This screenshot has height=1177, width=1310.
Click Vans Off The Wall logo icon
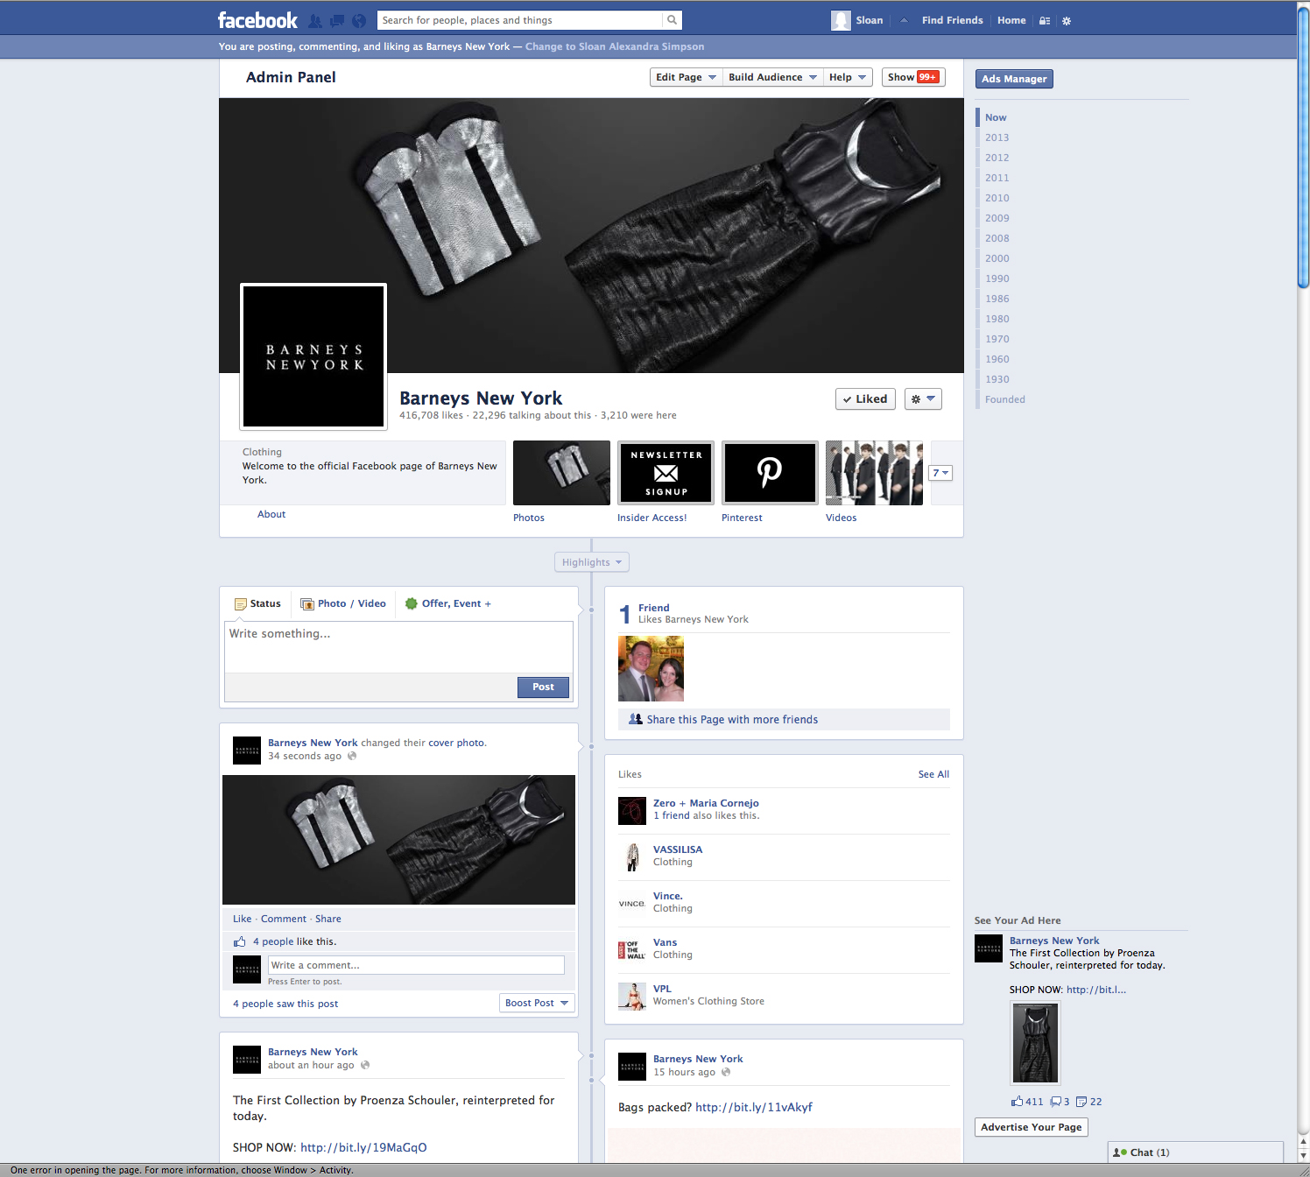coord(632,949)
